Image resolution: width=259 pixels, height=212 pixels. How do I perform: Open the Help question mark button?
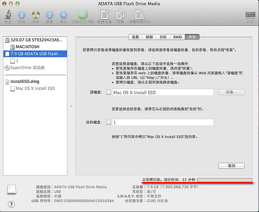(11, 204)
